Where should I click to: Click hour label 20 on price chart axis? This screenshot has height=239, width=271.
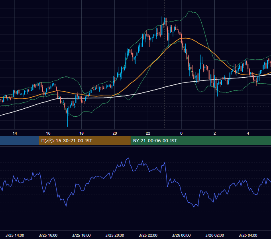pyautogui.click(x=115, y=133)
